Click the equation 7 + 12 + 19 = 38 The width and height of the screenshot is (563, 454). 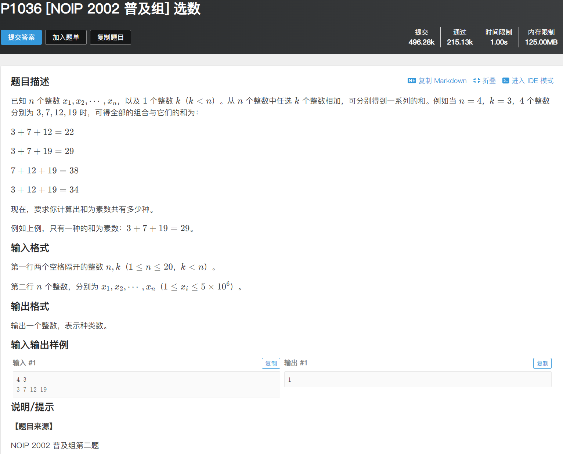tap(45, 170)
